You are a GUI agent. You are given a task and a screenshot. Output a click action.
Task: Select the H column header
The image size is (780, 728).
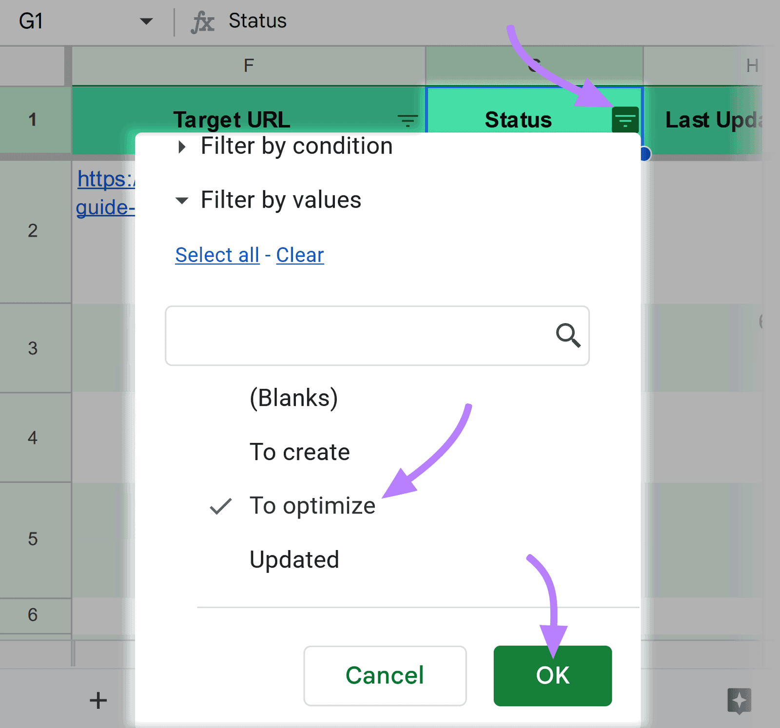[752, 65]
